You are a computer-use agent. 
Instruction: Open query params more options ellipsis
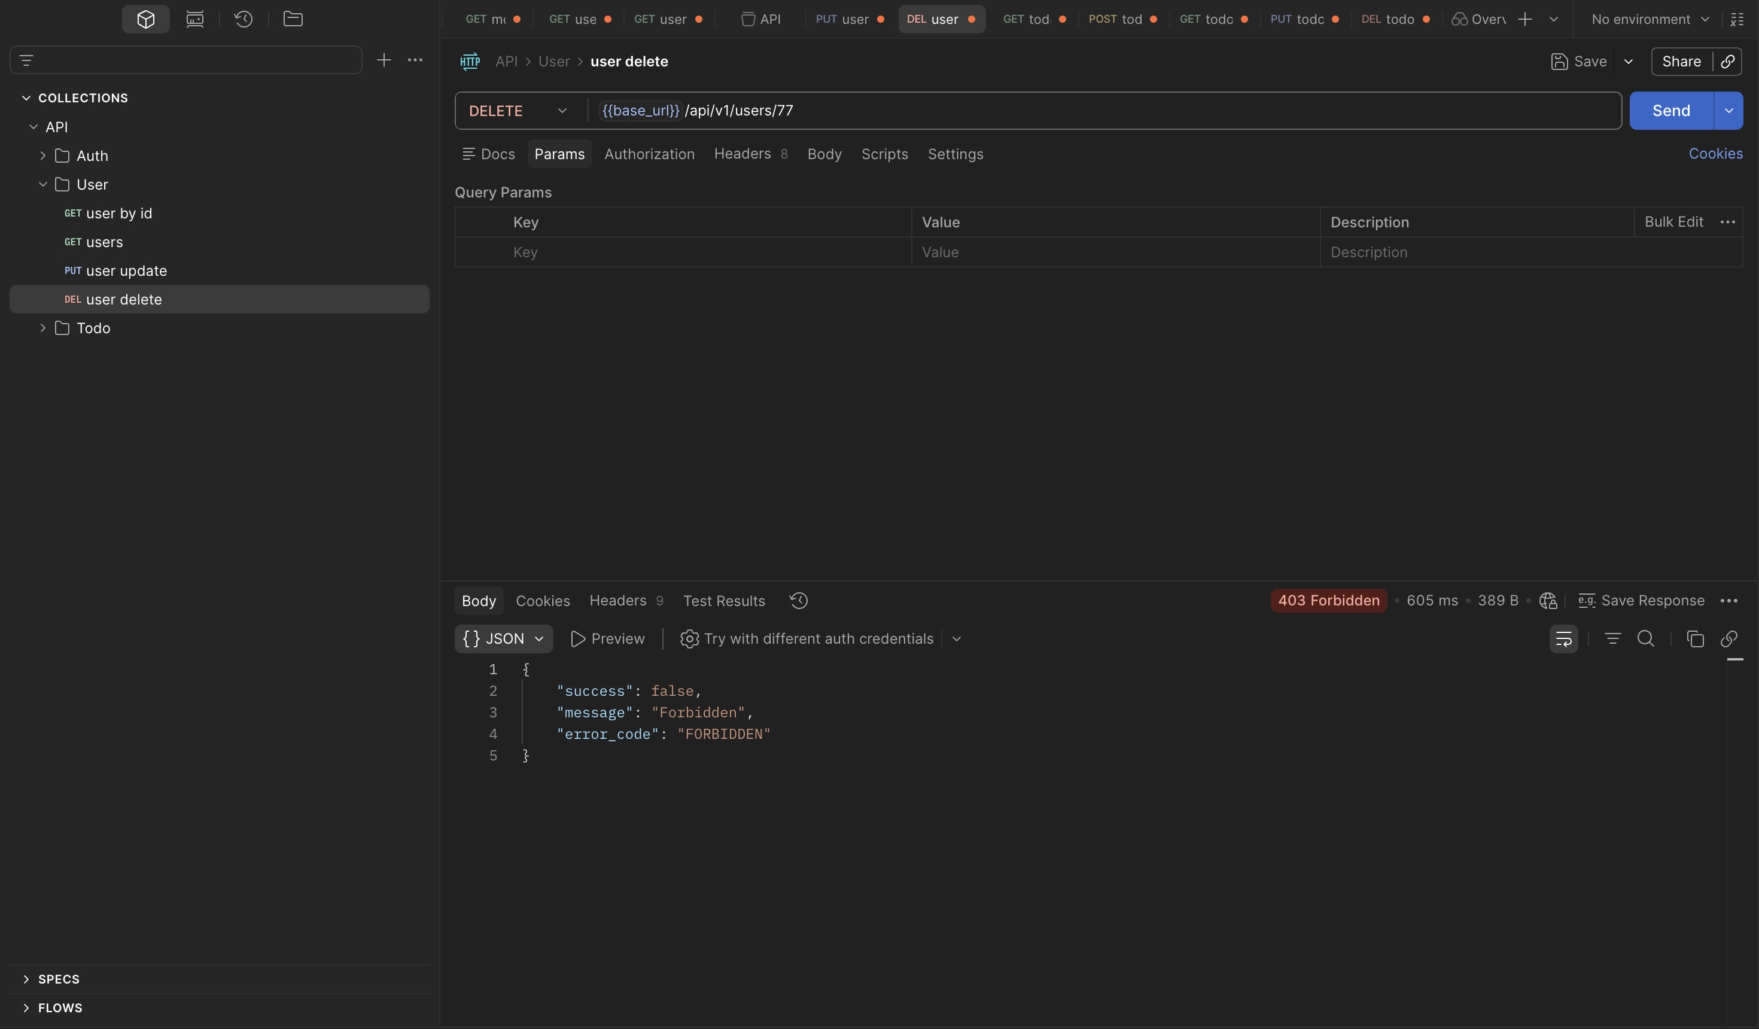pyautogui.click(x=1728, y=222)
